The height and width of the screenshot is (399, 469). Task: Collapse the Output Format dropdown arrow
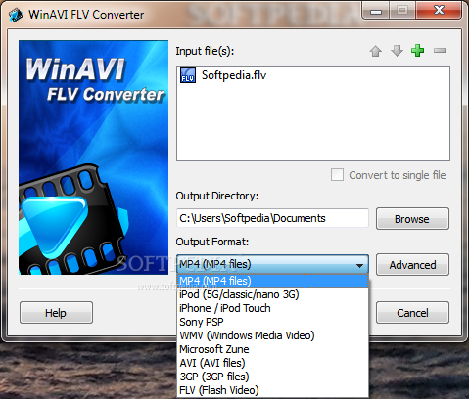click(359, 265)
